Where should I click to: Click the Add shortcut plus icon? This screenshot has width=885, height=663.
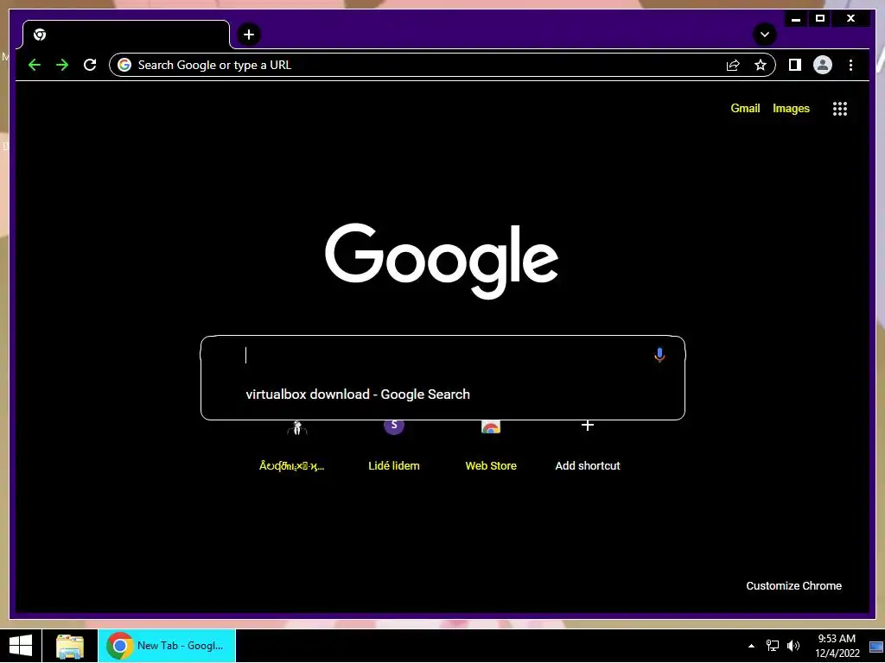(x=588, y=425)
